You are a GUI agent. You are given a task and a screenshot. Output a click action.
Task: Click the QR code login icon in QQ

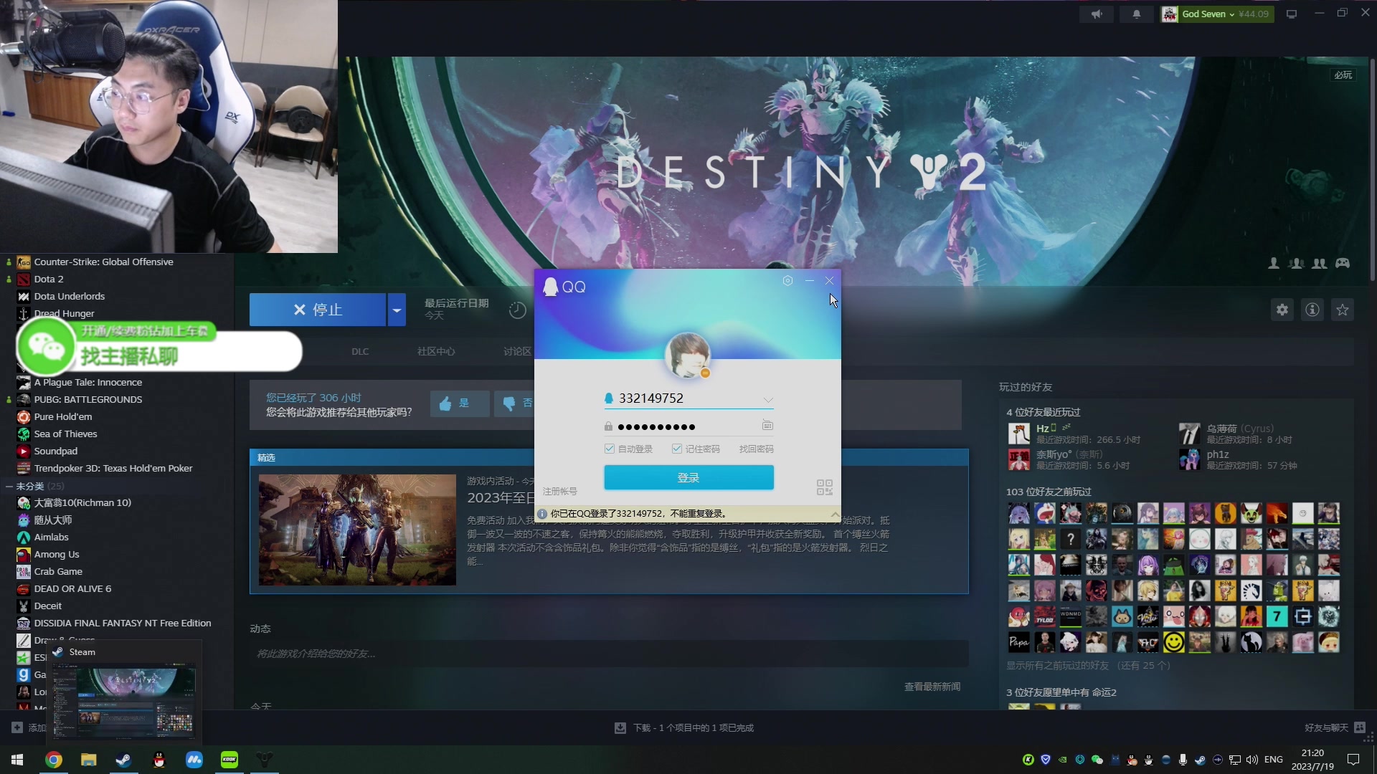(x=825, y=487)
